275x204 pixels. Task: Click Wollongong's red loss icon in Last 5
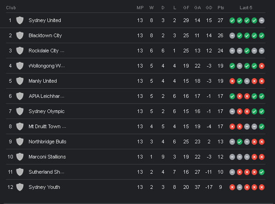pos(262,66)
